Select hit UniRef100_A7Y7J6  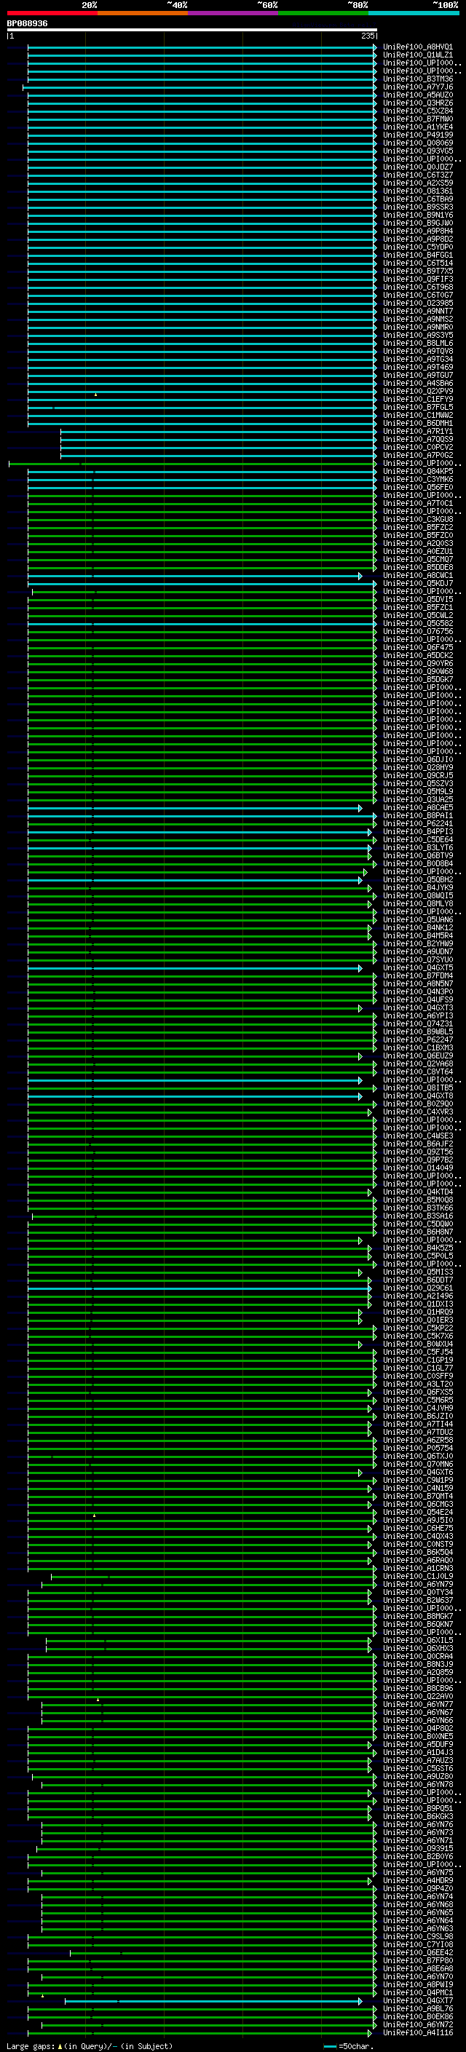tap(418, 87)
